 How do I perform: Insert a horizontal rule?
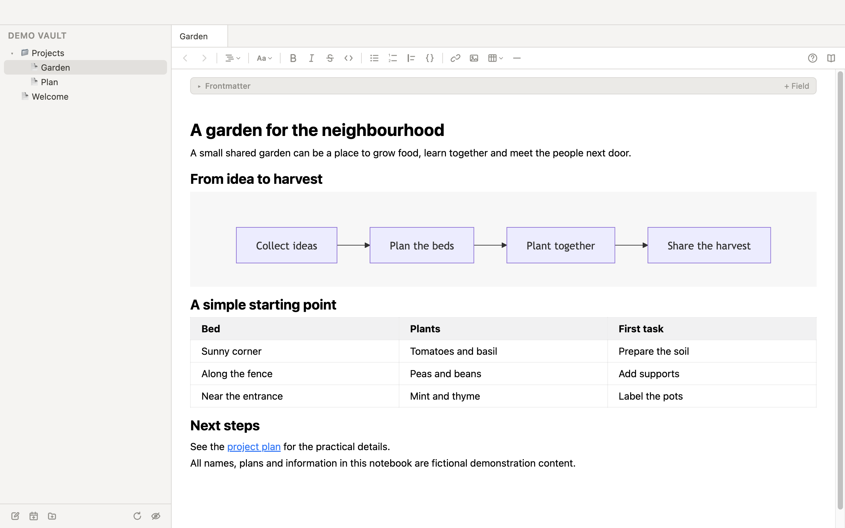point(517,58)
